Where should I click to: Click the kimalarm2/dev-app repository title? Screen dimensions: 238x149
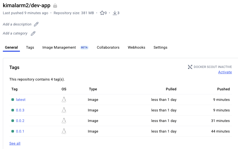(x=27, y=5)
